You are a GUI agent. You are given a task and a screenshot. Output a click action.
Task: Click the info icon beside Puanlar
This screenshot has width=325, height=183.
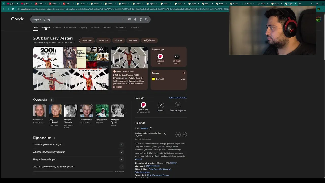tap(184, 73)
